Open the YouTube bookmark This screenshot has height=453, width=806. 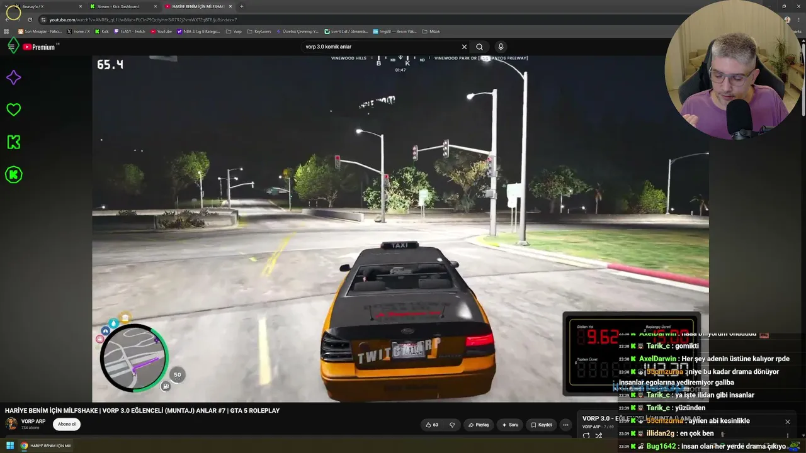[x=161, y=31]
